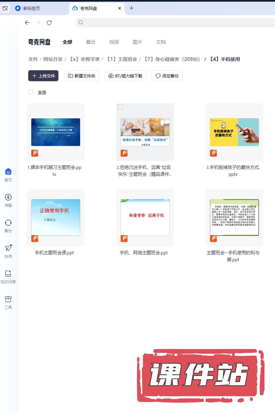Screen dimensions: 275x413
Task: Click the browser back arrow
Action: tap(27, 23)
